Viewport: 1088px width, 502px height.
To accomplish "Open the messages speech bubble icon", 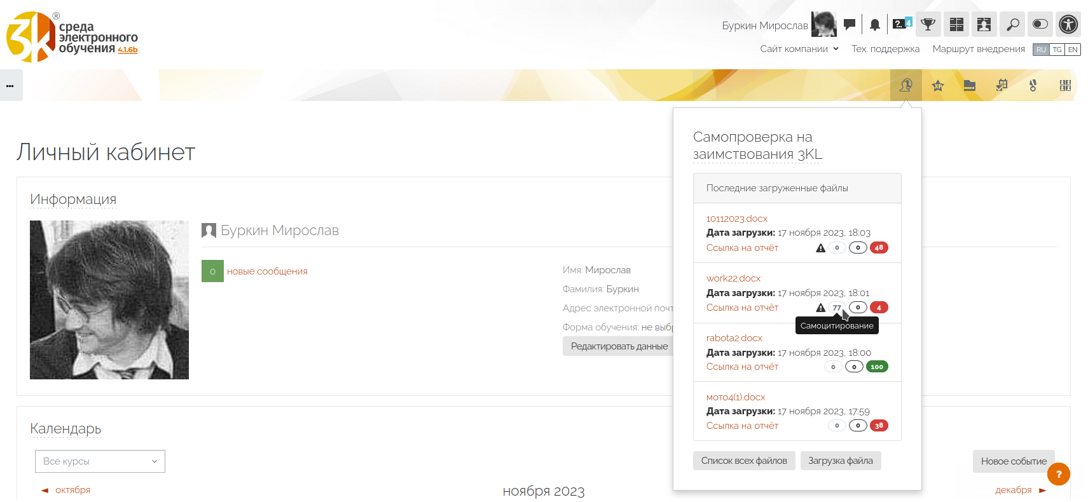I will point(849,25).
